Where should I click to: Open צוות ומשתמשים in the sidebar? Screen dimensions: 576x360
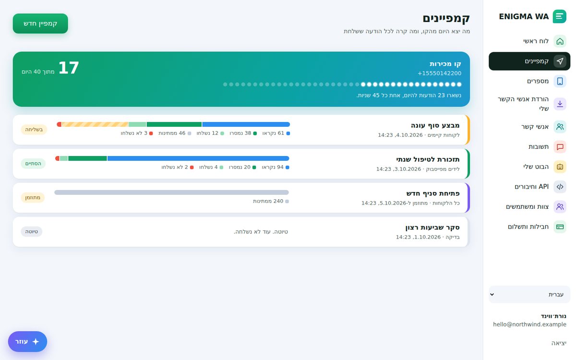point(529,206)
